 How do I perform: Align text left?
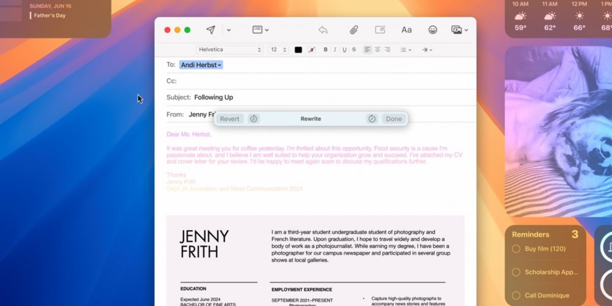pyautogui.click(x=367, y=50)
